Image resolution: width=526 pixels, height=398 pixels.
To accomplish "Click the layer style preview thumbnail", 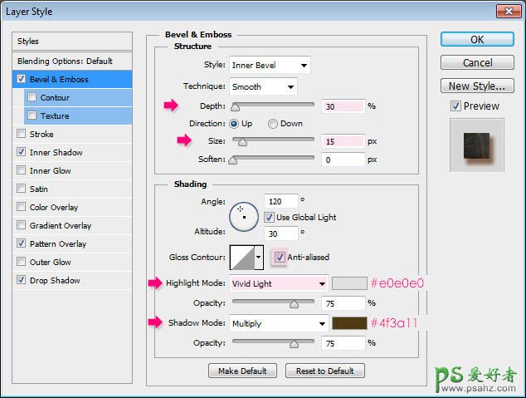I will click(x=475, y=145).
